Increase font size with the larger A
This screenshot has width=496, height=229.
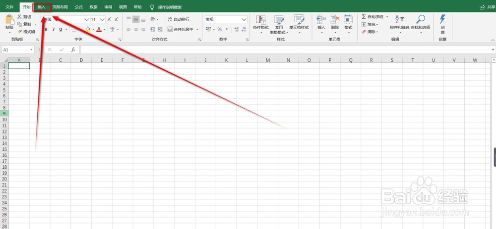(x=110, y=19)
